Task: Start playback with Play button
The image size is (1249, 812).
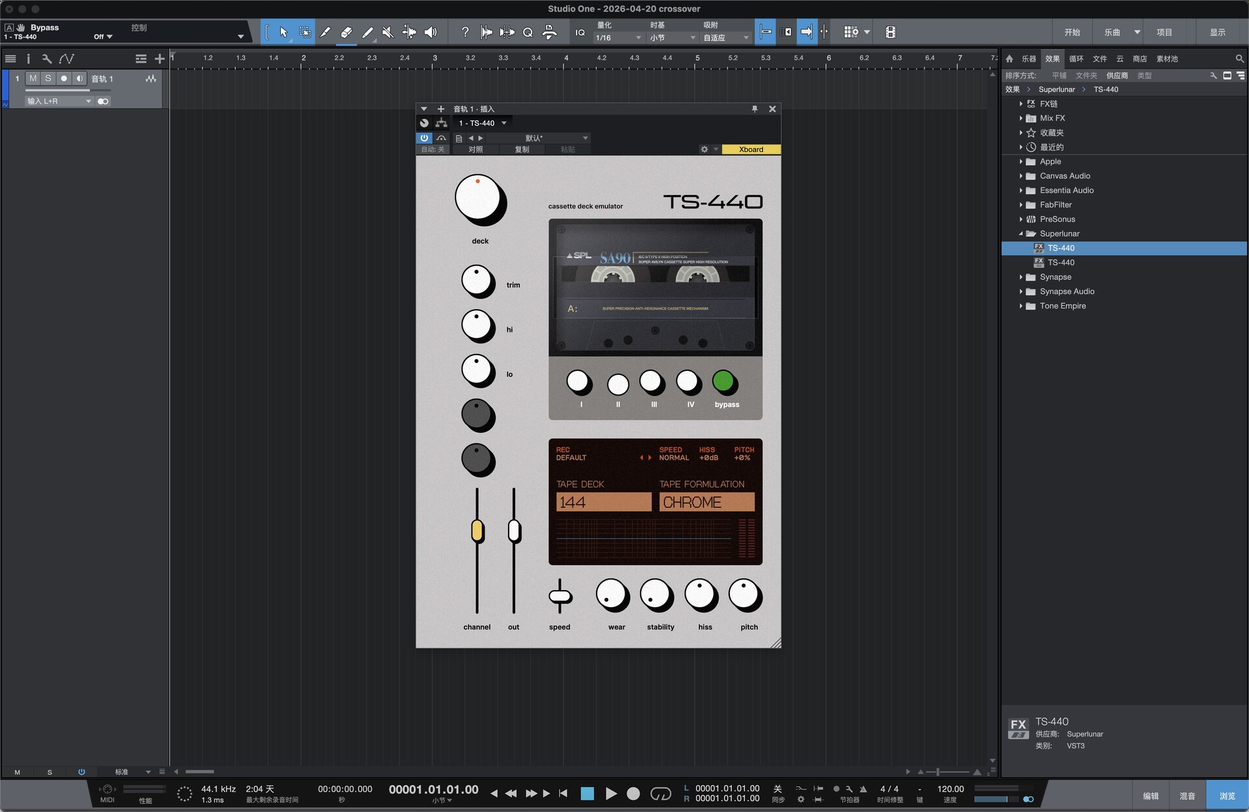Action: (x=611, y=793)
